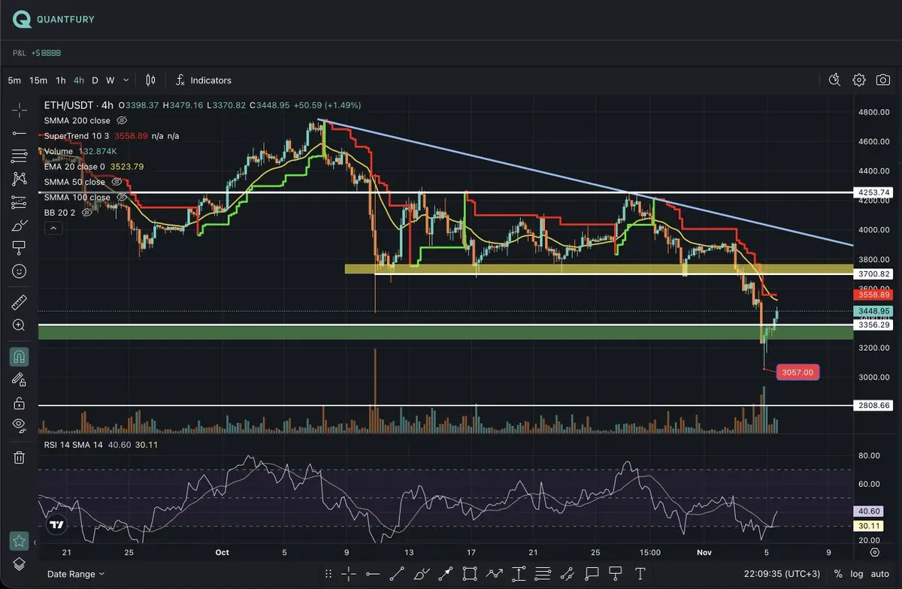The height and width of the screenshot is (589, 902).
Task: Click the Quantfury logo
Action: coord(54,20)
